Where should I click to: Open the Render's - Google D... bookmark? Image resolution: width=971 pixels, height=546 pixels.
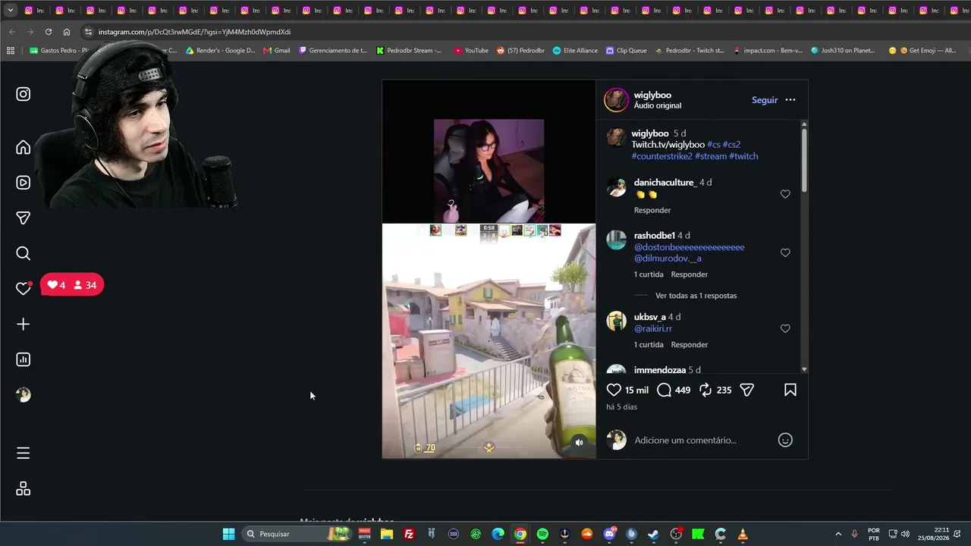coord(221,51)
